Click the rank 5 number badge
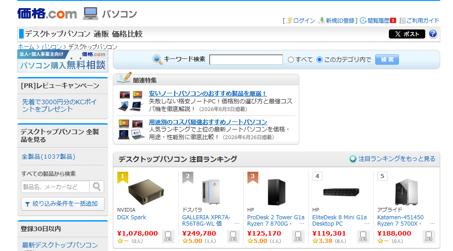Screen dimensions: 453x251 point(382,176)
